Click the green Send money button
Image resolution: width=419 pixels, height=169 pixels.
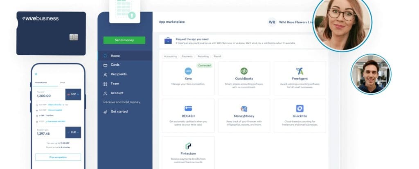pyautogui.click(x=124, y=40)
